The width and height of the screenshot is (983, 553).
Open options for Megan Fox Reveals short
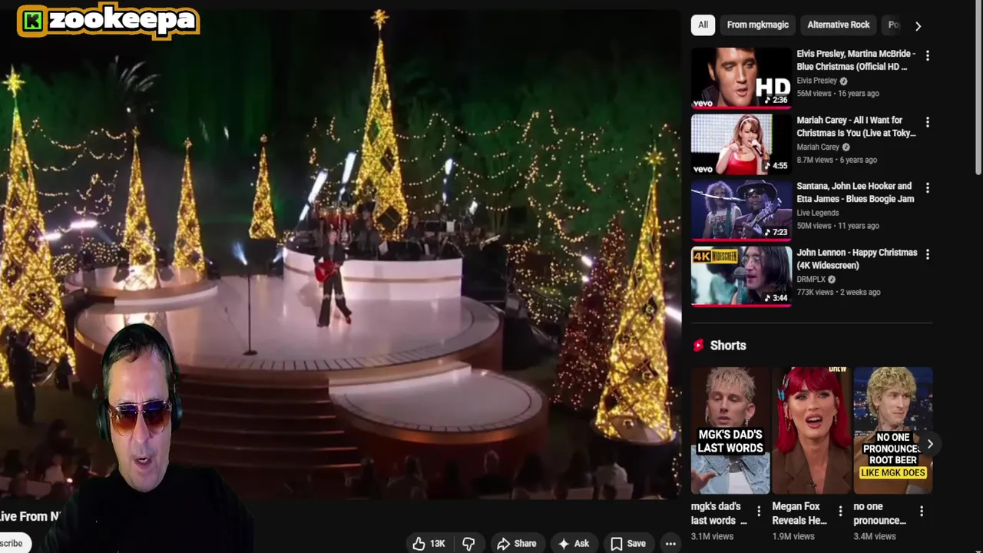pyautogui.click(x=840, y=511)
